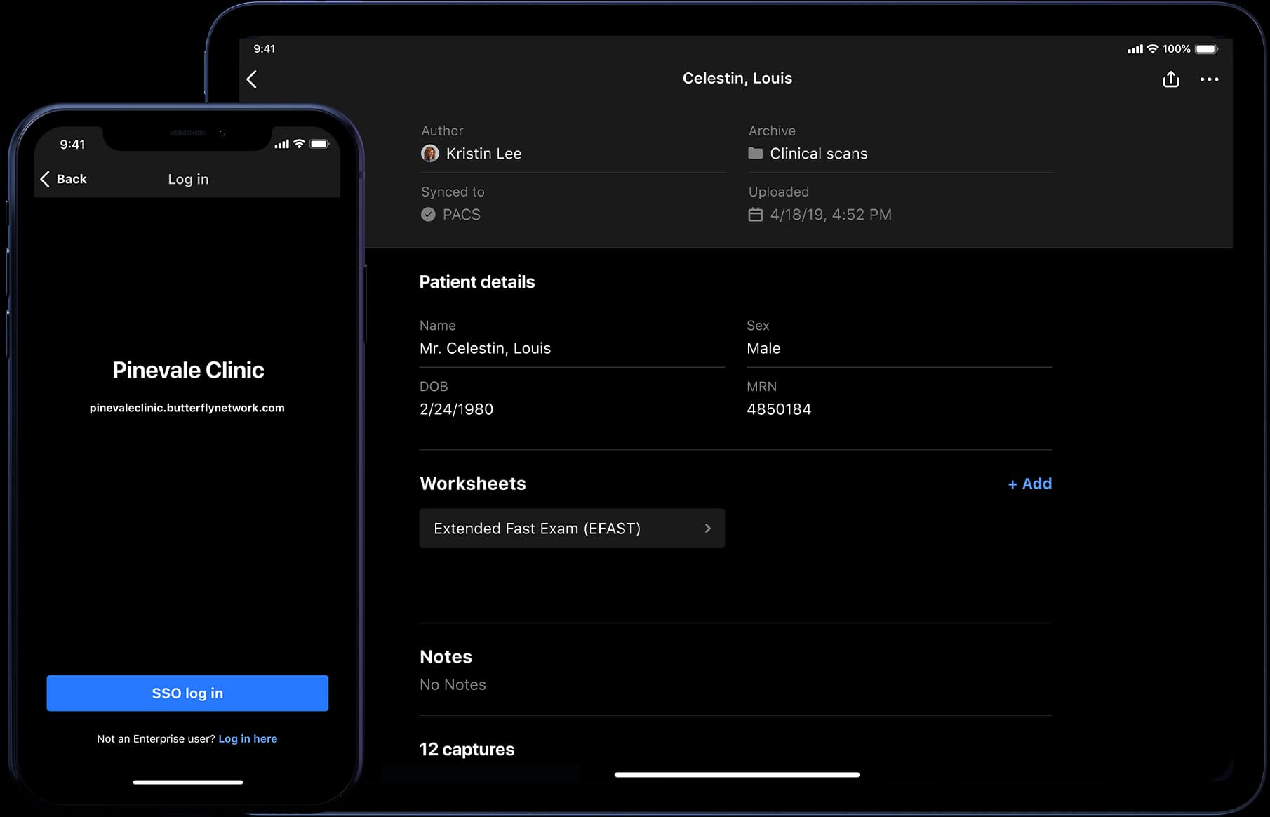Screen dimensions: 1270x817
Task: Open the share icon on the tablet header
Action: point(1170,79)
